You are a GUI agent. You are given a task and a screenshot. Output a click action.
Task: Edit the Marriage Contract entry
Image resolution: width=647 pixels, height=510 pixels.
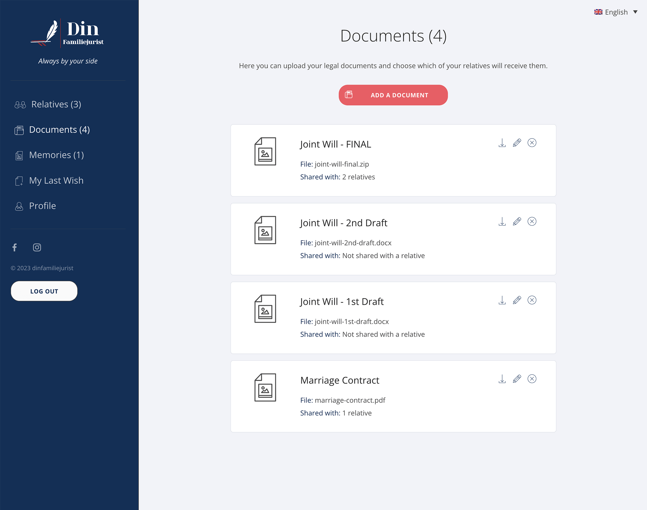pyautogui.click(x=517, y=379)
